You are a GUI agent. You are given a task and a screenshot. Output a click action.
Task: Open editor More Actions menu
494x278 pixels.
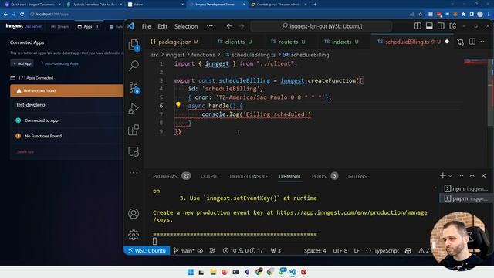[484, 42]
